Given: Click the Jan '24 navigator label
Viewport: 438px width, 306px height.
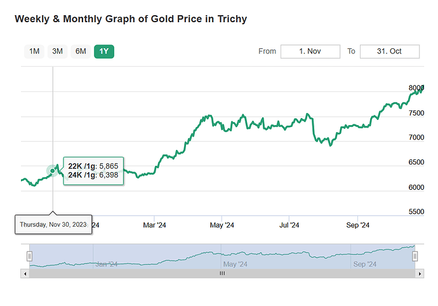Looking at the screenshot, I should (106, 264).
